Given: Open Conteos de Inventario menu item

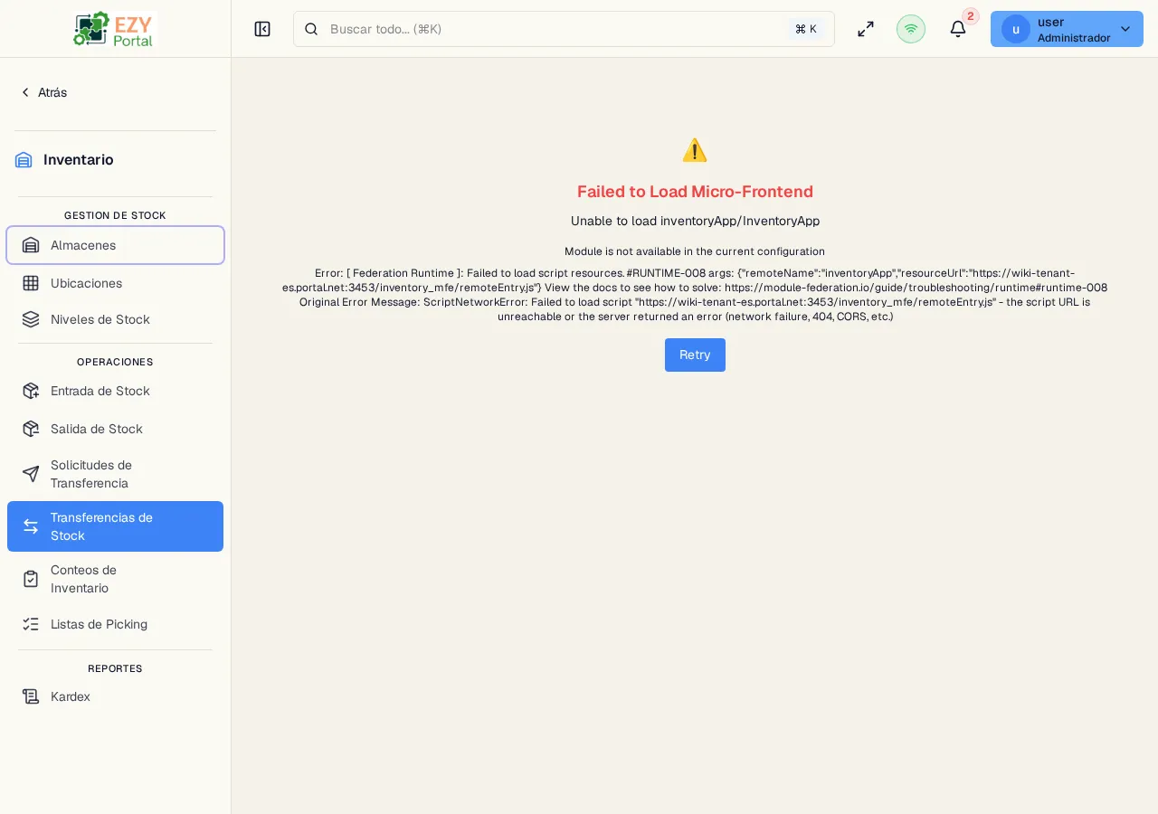Looking at the screenshot, I should tap(115, 579).
